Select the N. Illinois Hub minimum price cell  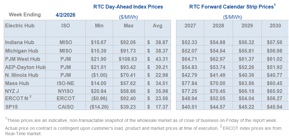[99, 75]
